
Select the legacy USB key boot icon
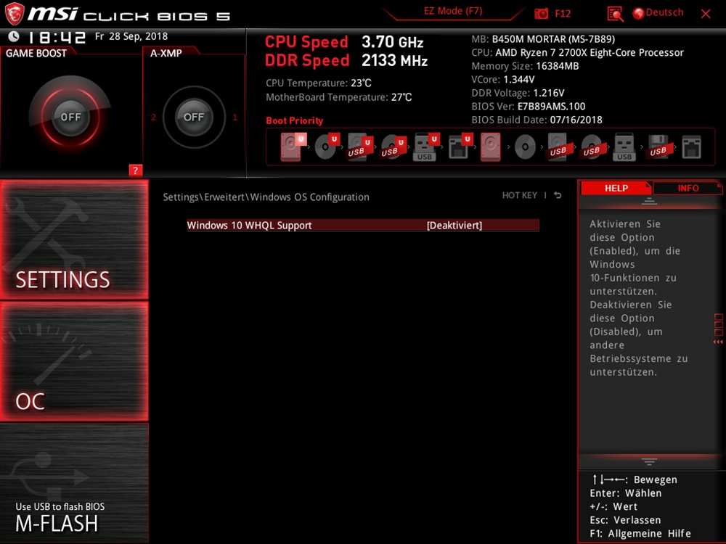pyautogui.click(x=624, y=147)
